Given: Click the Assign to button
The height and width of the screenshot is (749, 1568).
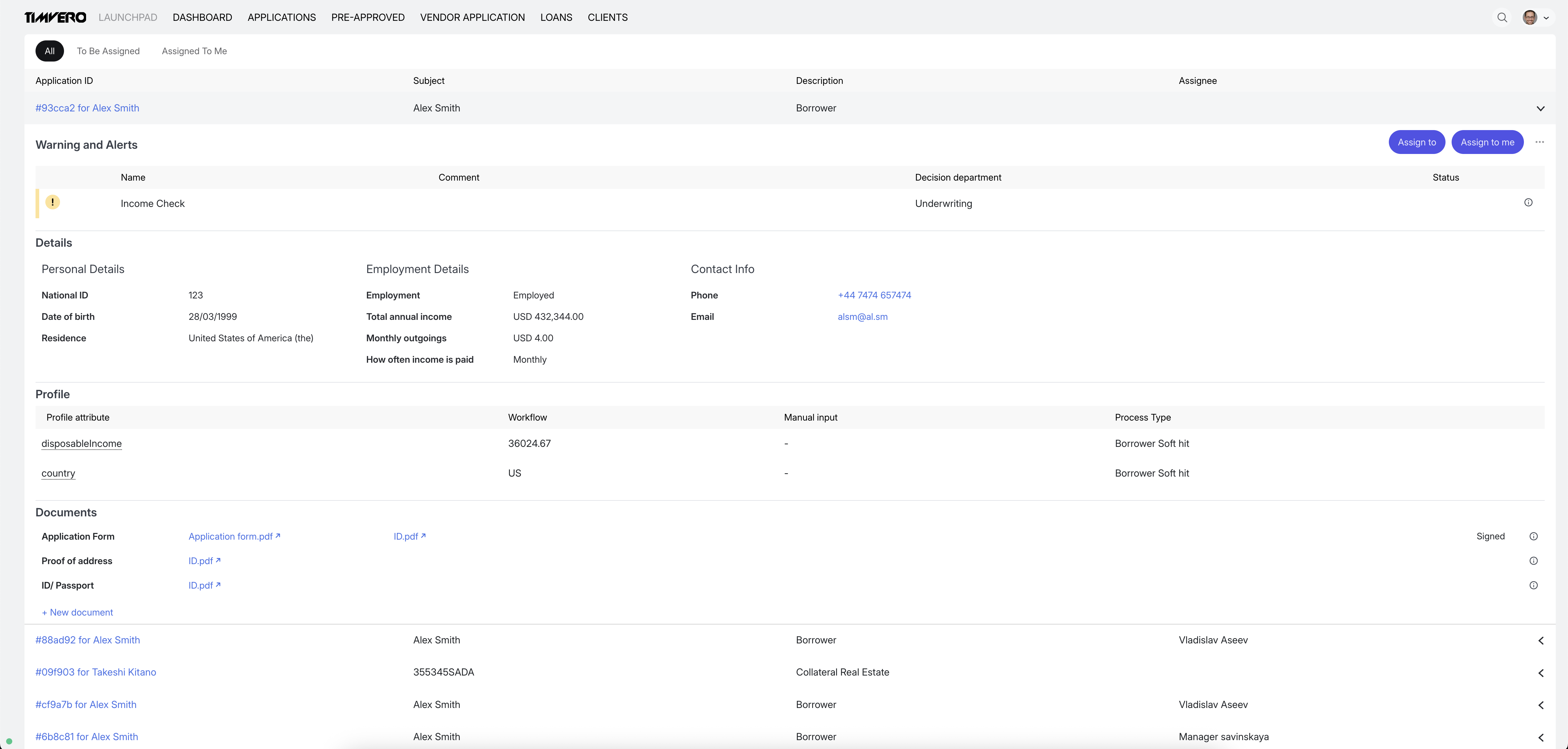Looking at the screenshot, I should pyautogui.click(x=1416, y=142).
